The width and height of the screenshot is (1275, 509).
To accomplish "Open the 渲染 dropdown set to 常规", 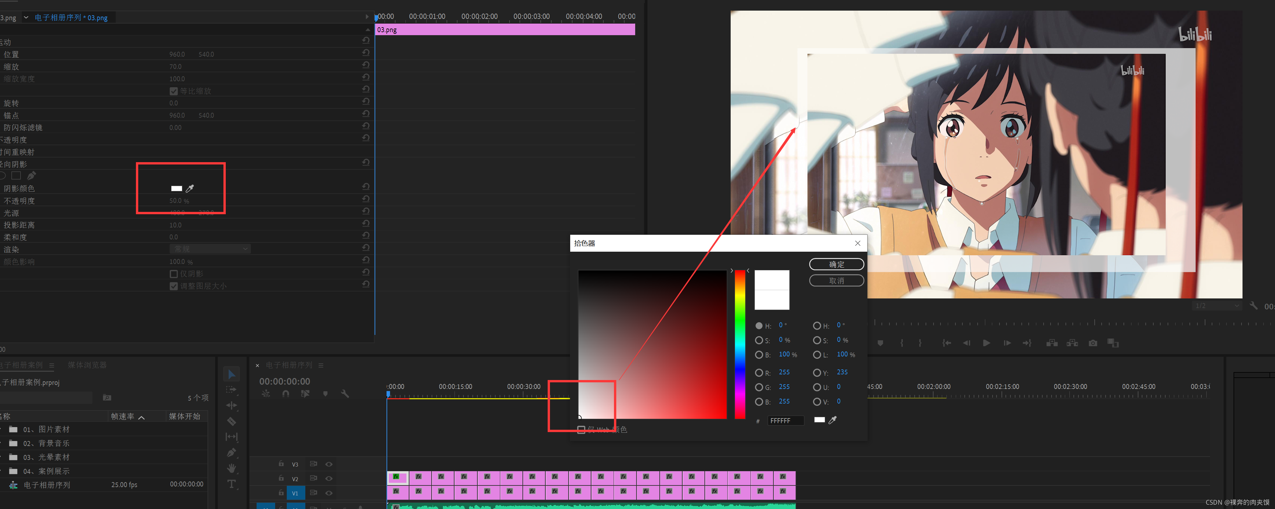I will click(x=210, y=249).
